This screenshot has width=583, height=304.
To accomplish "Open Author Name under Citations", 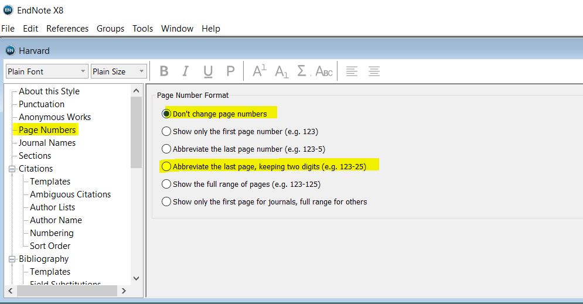I will 56,220.
